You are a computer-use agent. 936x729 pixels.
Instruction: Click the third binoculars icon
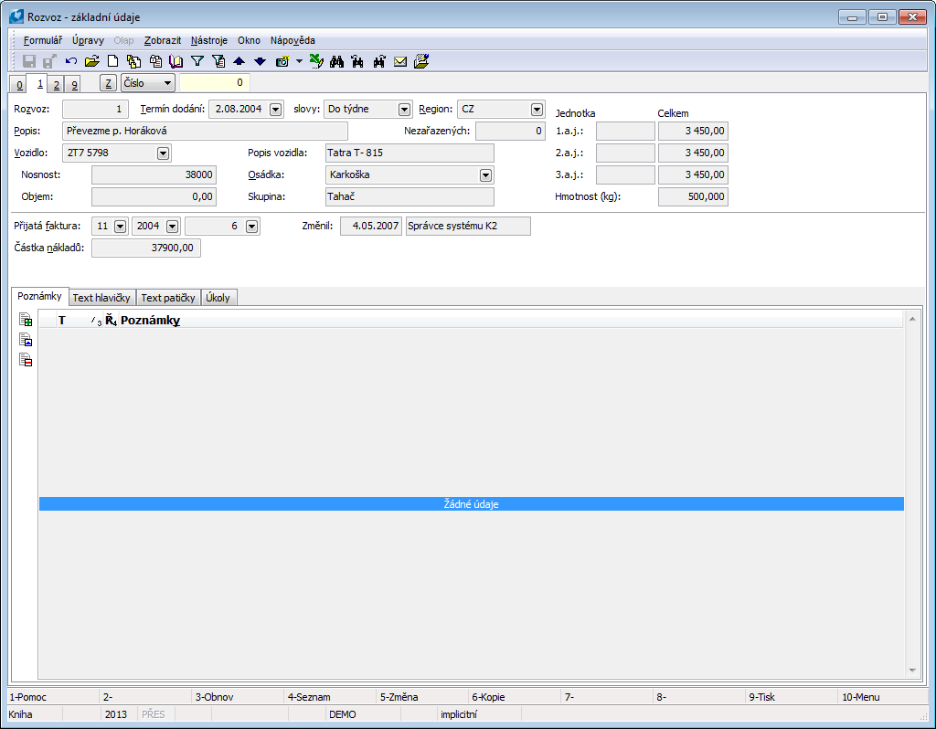379,61
